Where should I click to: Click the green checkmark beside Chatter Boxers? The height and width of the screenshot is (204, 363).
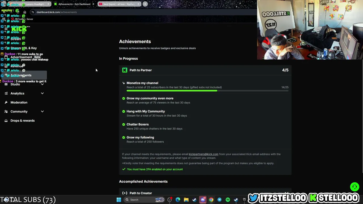click(124, 124)
